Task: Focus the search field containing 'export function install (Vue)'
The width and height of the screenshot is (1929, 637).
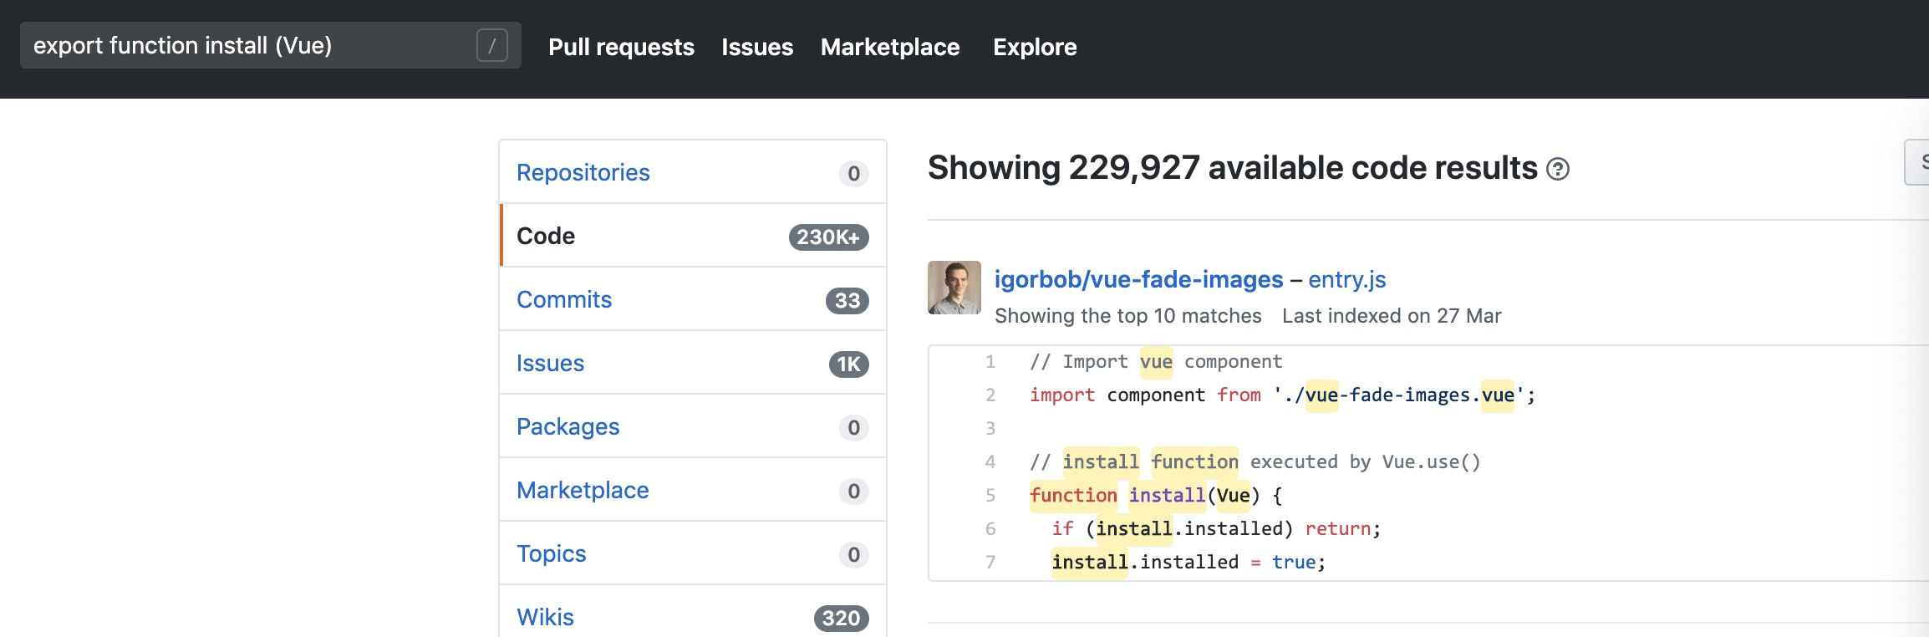Action: pos(271,45)
